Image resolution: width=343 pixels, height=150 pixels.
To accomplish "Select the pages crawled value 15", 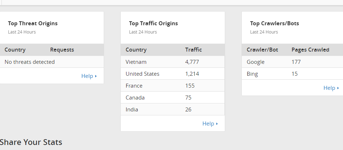I will click(295, 74).
